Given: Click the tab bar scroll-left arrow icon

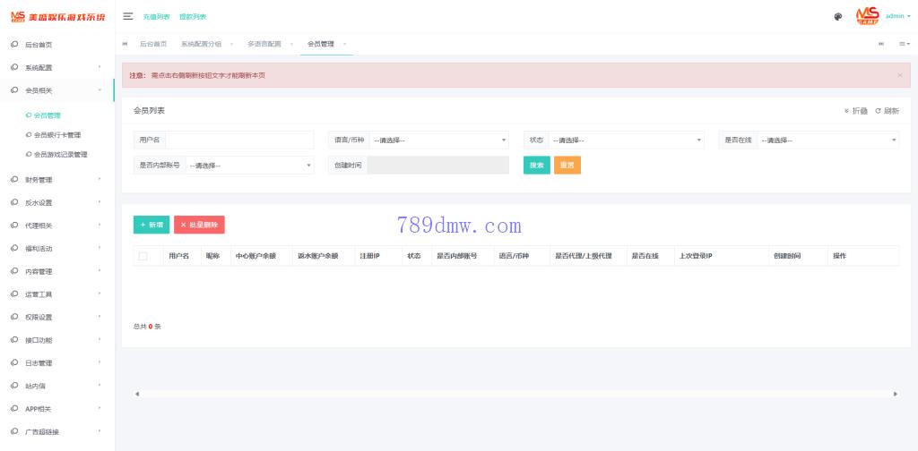Looking at the screenshot, I should point(125,44).
